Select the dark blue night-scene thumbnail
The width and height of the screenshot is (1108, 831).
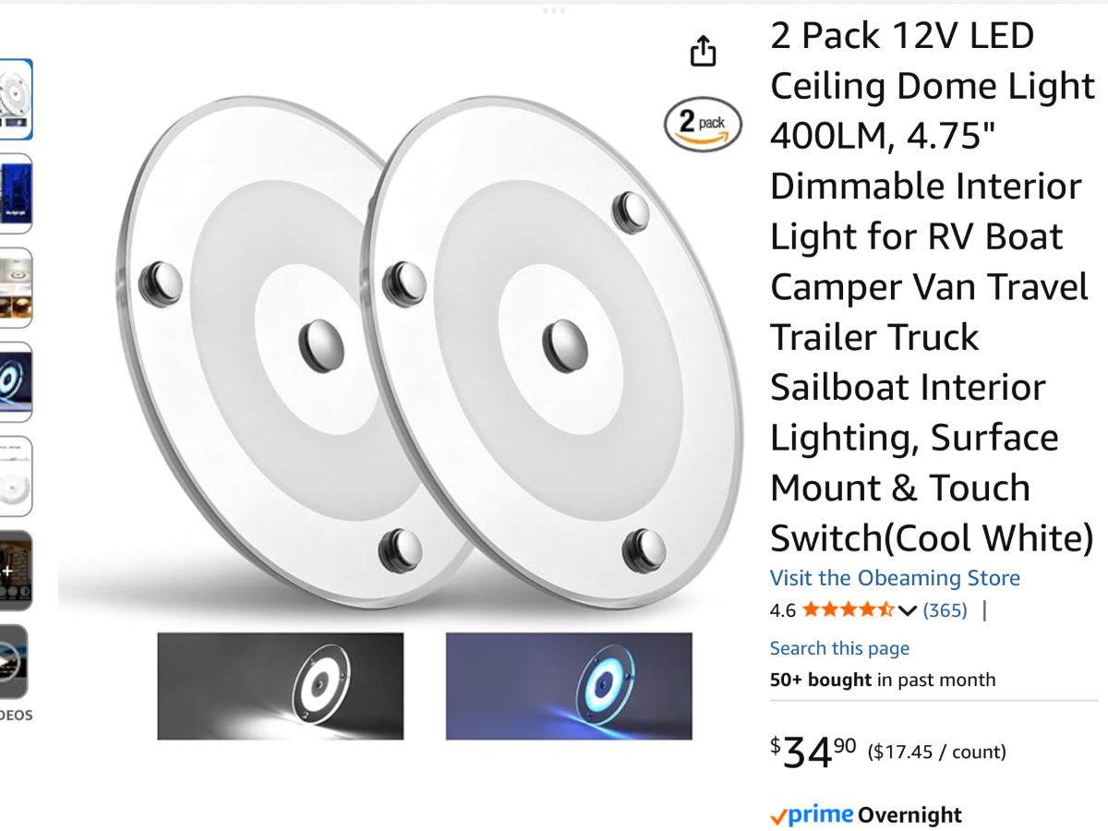[16, 193]
